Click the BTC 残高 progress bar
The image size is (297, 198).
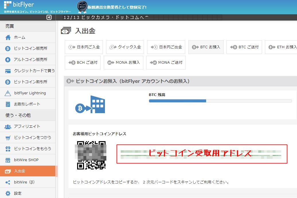point(220,101)
